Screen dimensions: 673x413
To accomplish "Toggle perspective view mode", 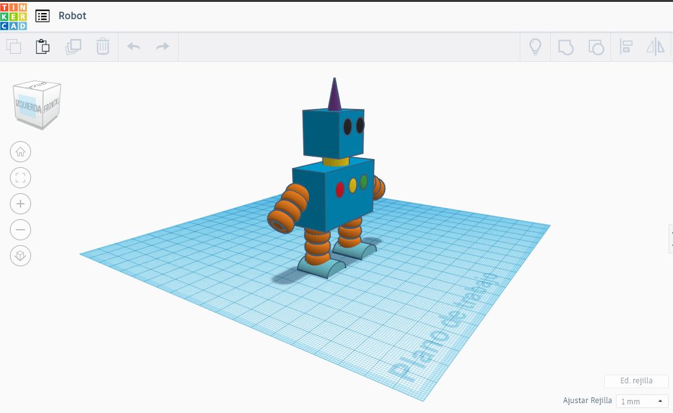I will [20, 255].
